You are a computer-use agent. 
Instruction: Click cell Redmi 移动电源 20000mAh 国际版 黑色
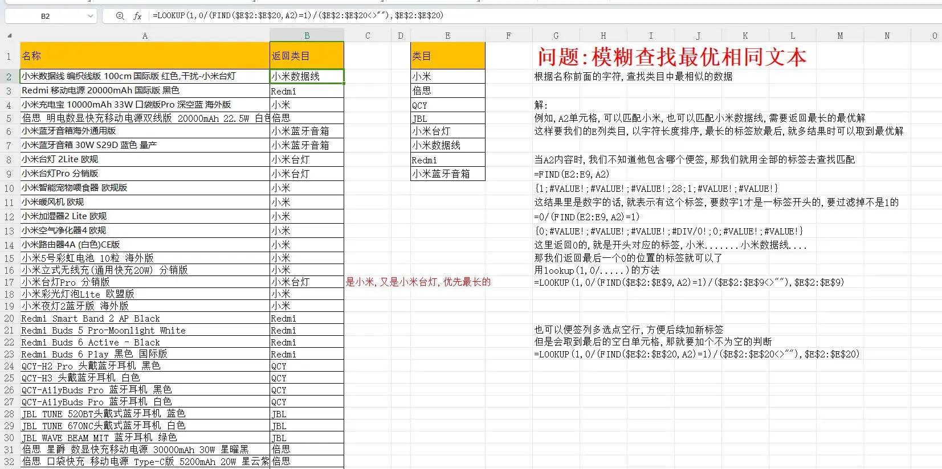point(145,90)
